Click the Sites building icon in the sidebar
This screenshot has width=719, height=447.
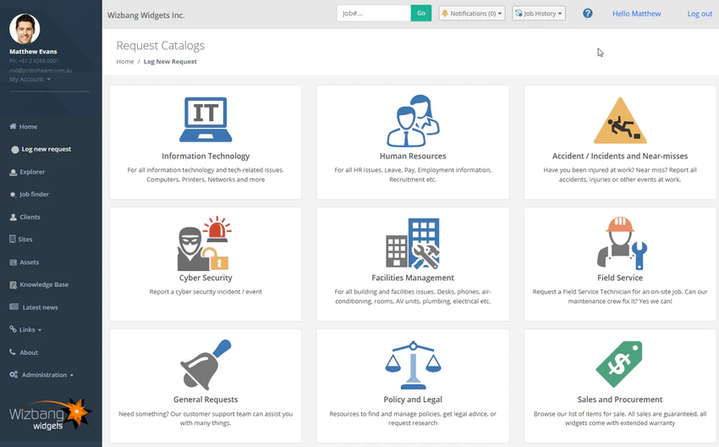click(13, 239)
